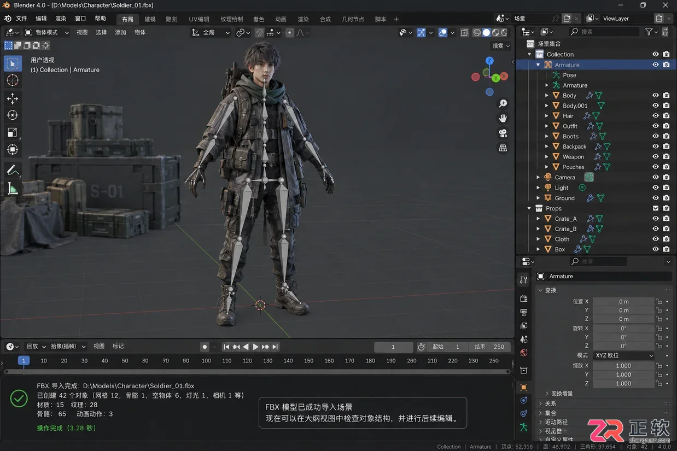Select the Scale tool
Screen dimensions: 677x451
coord(13,132)
